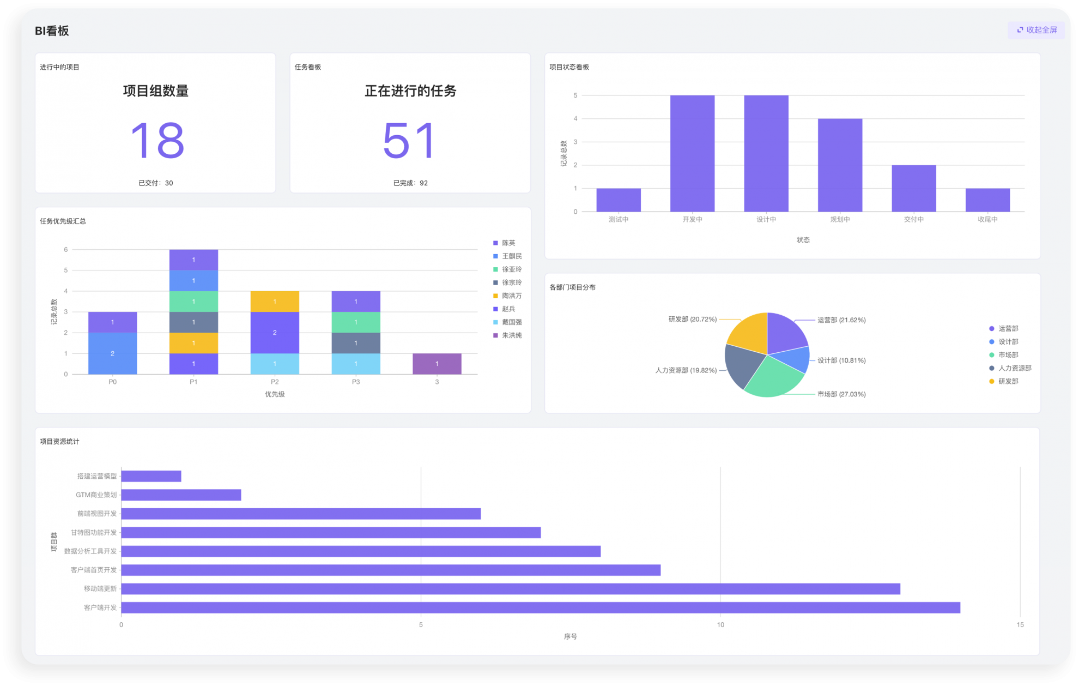Click the 前端视图开发 horizontal bar
The image size is (1079, 686).
(x=301, y=514)
